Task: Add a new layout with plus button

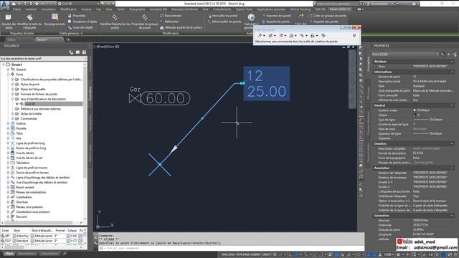Action: [x=65, y=254]
